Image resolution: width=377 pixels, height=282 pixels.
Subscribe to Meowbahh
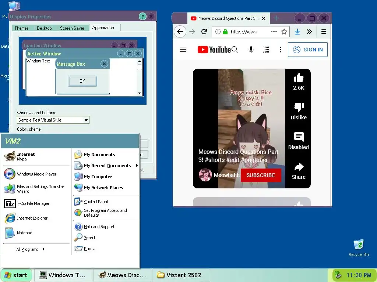click(x=261, y=175)
